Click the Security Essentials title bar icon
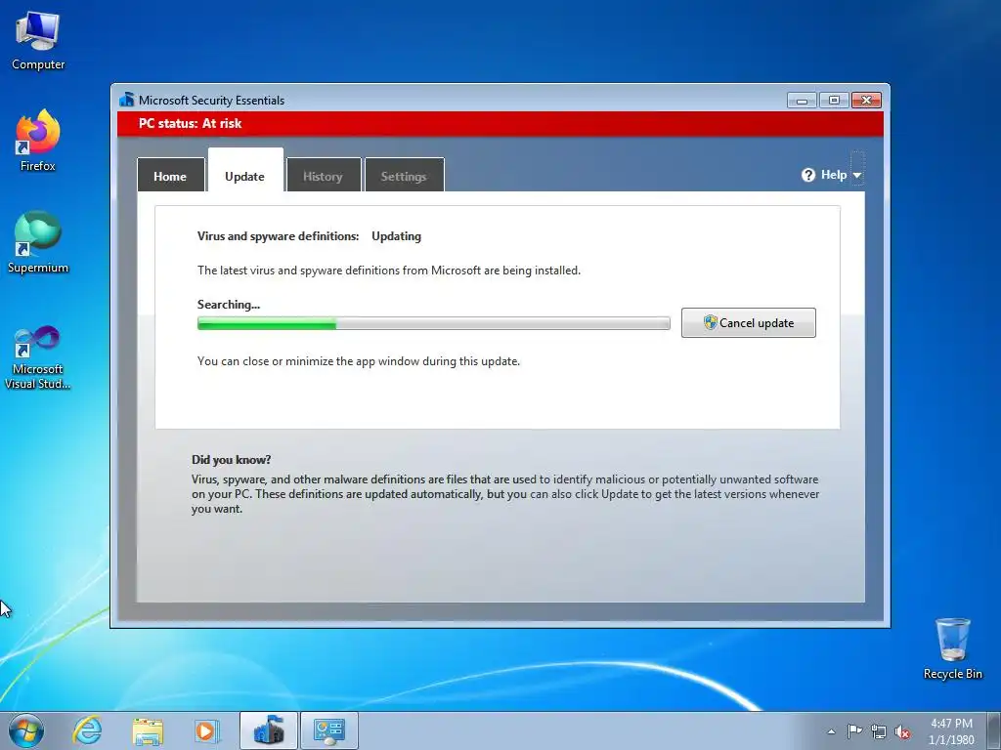The height and width of the screenshot is (750, 1001). tap(126, 100)
